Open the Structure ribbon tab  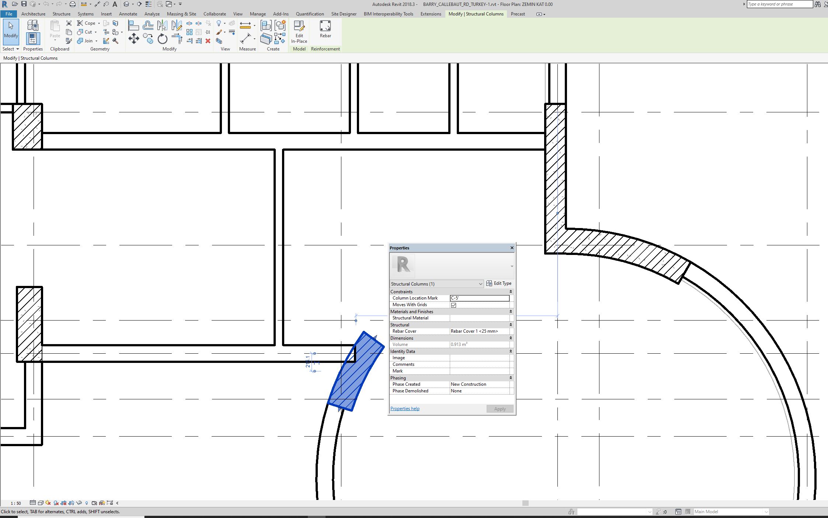tap(61, 14)
